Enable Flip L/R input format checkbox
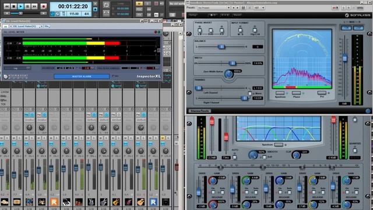 (255, 30)
